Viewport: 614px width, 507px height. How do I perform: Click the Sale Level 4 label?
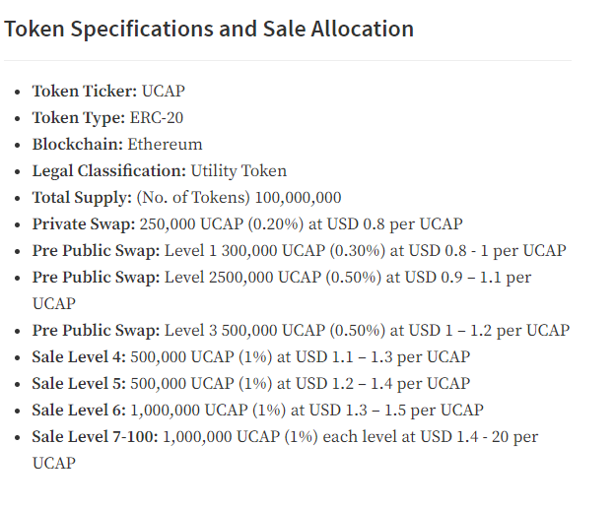pyautogui.click(x=79, y=357)
